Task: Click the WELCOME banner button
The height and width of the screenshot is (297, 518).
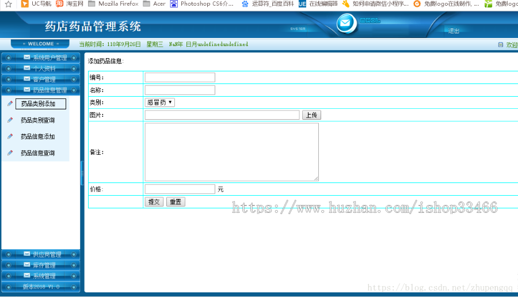Action: click(40, 44)
